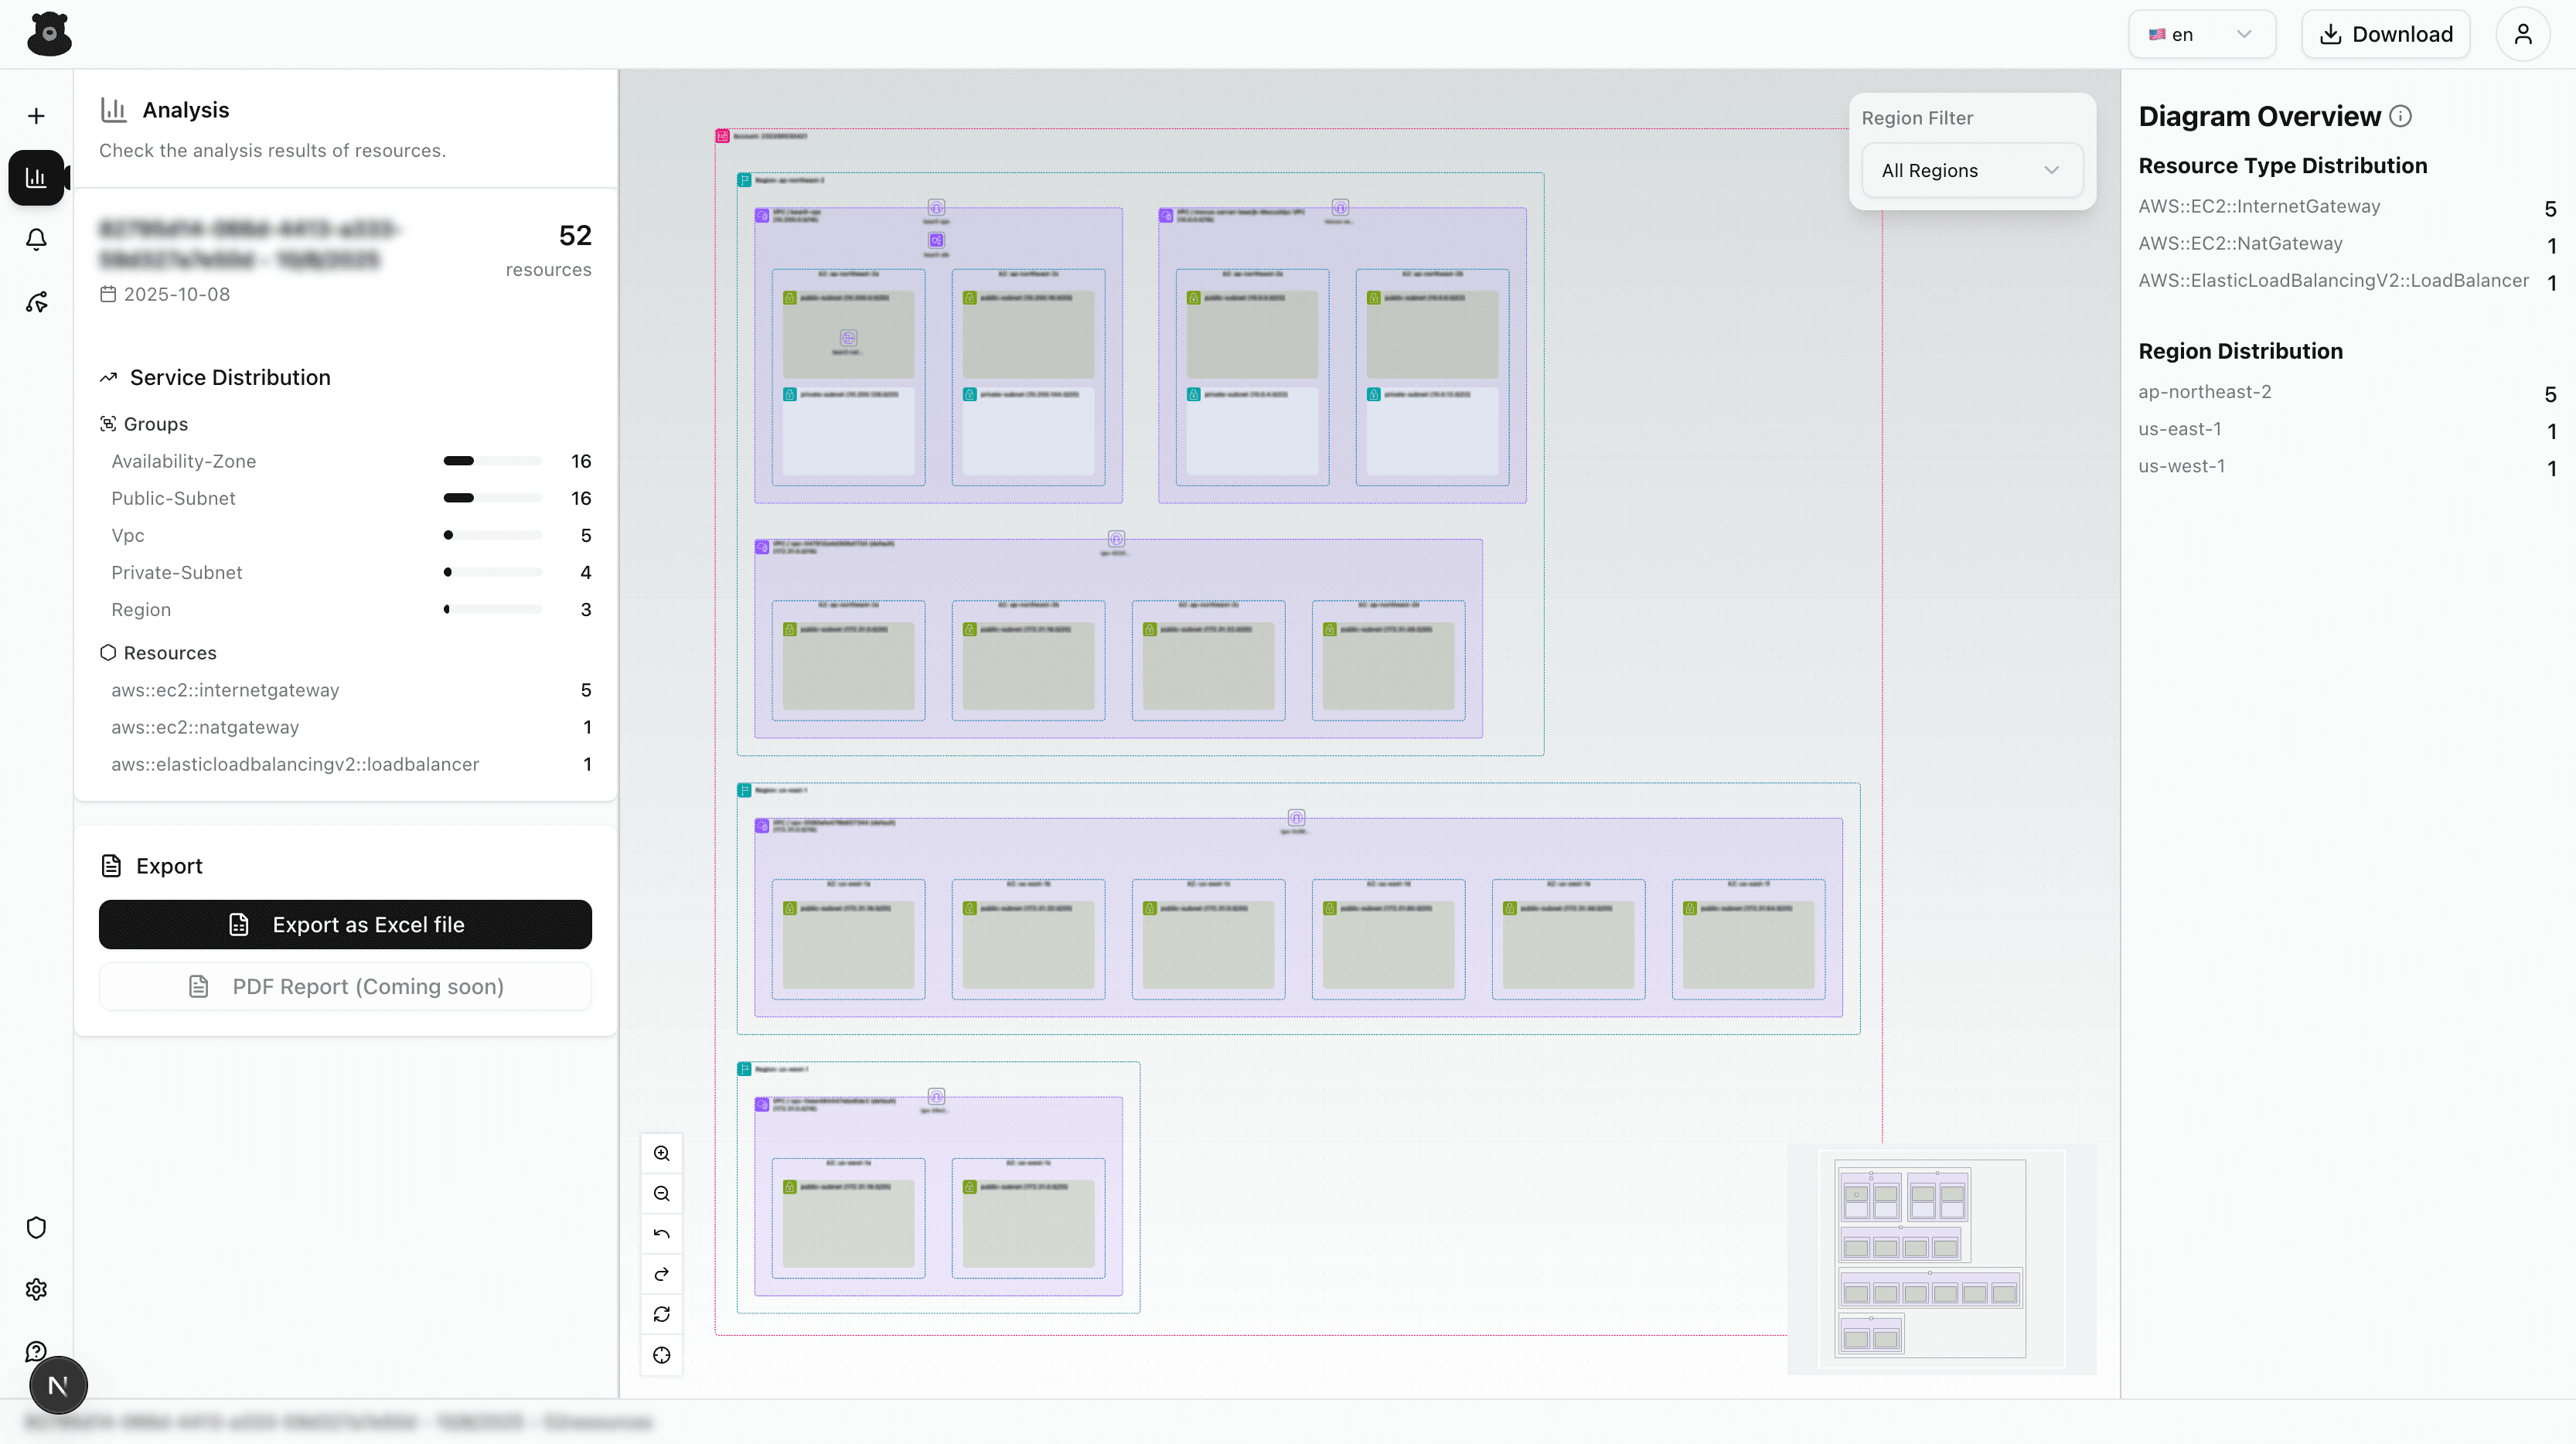Open Settings via the gear icon
Image resolution: width=2576 pixels, height=1444 pixels.
click(x=36, y=1289)
